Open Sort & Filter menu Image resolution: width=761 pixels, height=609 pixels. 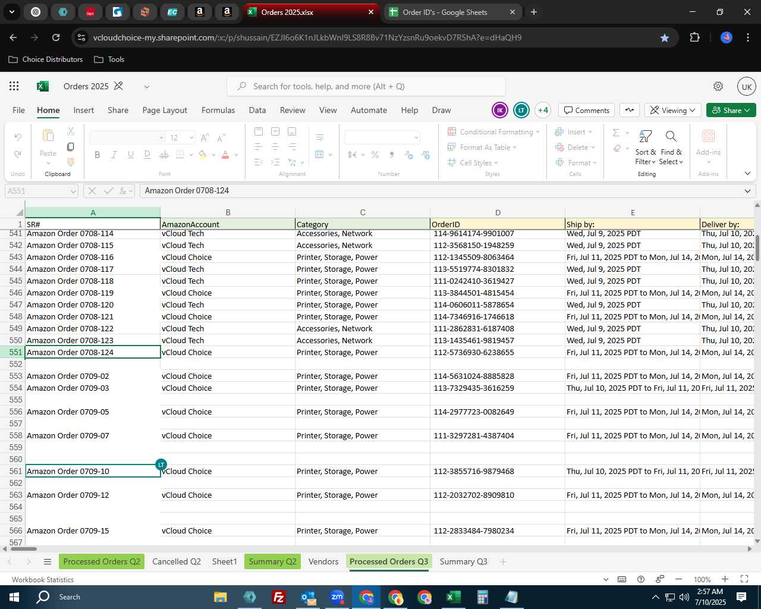pos(646,147)
